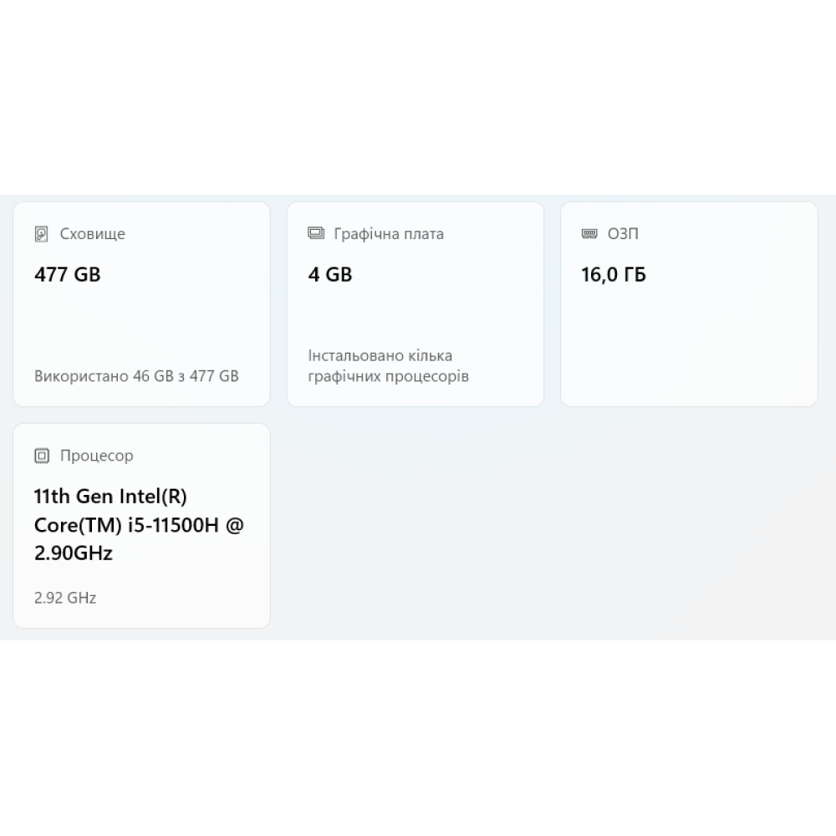Select the ОЗП card title
The image size is (836, 836).
point(623,234)
